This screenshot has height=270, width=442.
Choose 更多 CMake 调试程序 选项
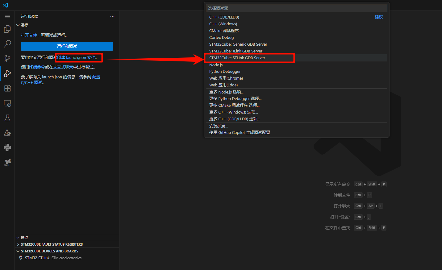click(x=297, y=105)
